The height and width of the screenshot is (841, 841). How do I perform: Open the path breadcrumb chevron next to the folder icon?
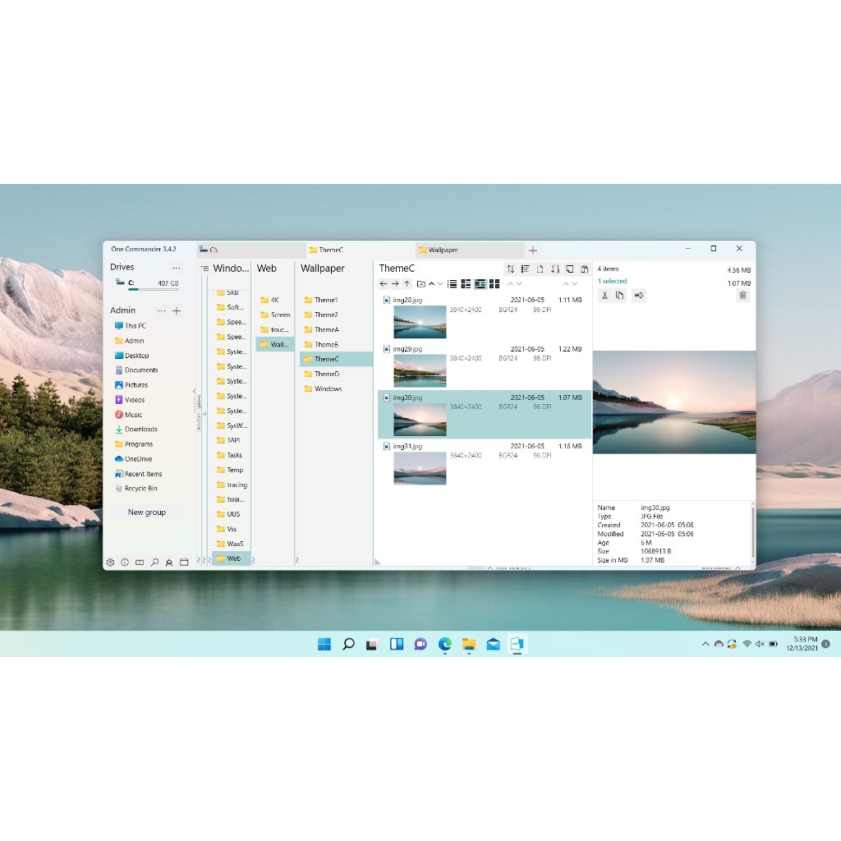click(432, 283)
